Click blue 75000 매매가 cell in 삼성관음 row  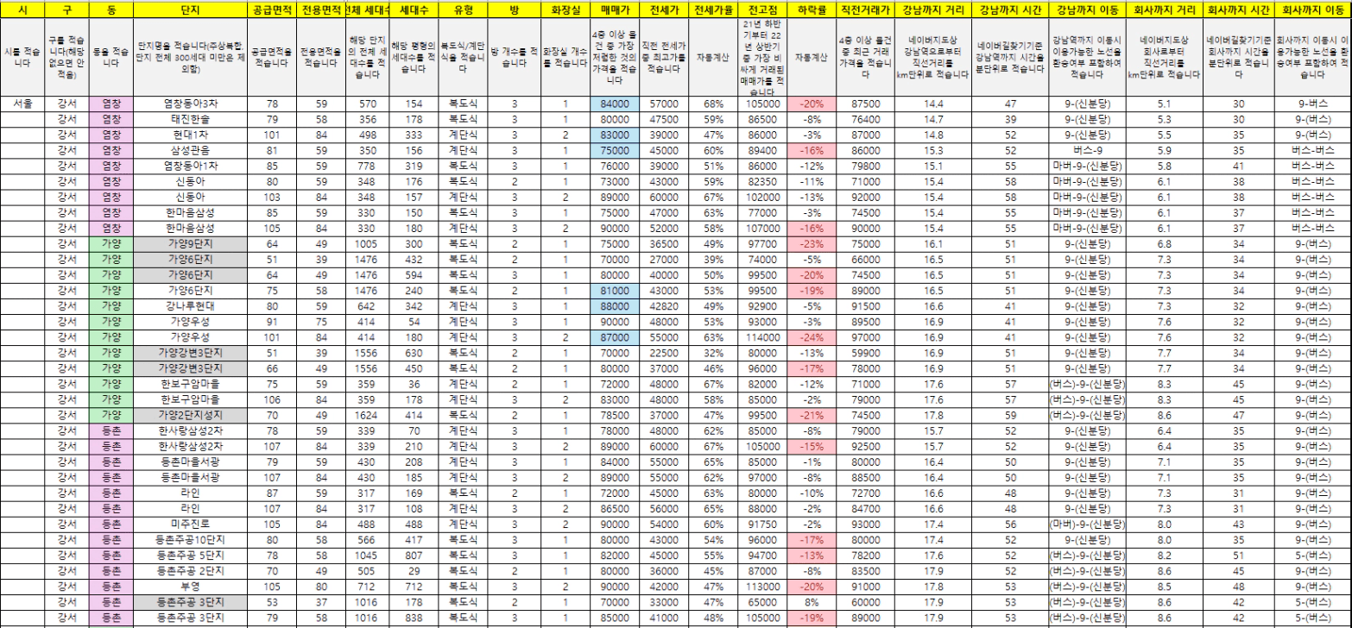click(x=615, y=150)
